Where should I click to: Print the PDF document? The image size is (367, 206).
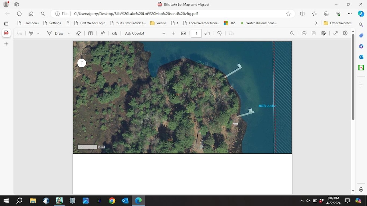click(x=304, y=33)
